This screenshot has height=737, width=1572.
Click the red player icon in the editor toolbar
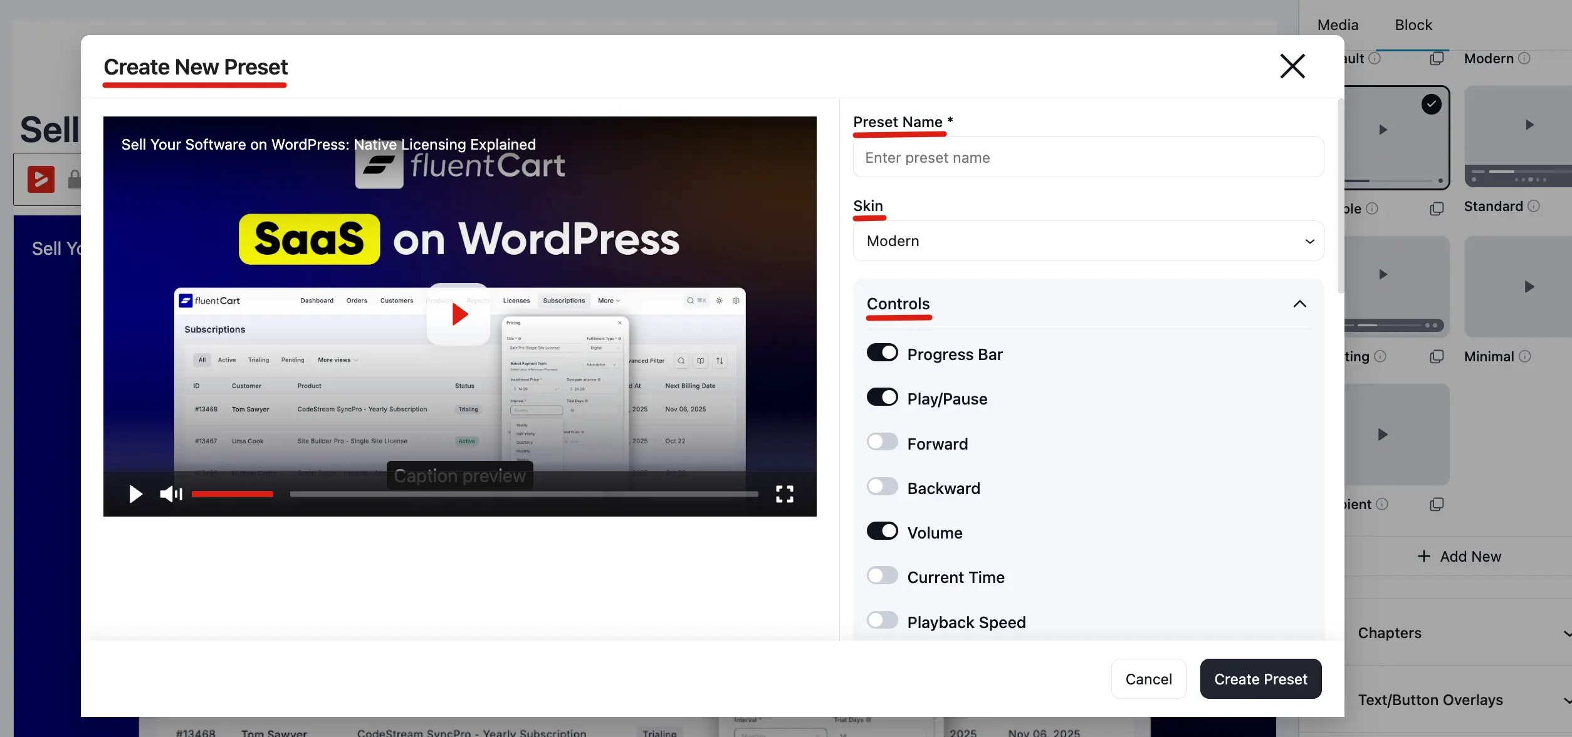click(x=41, y=179)
